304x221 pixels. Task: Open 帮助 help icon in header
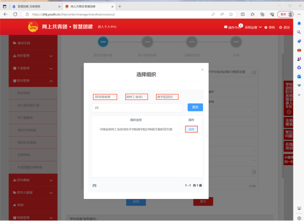266,27
